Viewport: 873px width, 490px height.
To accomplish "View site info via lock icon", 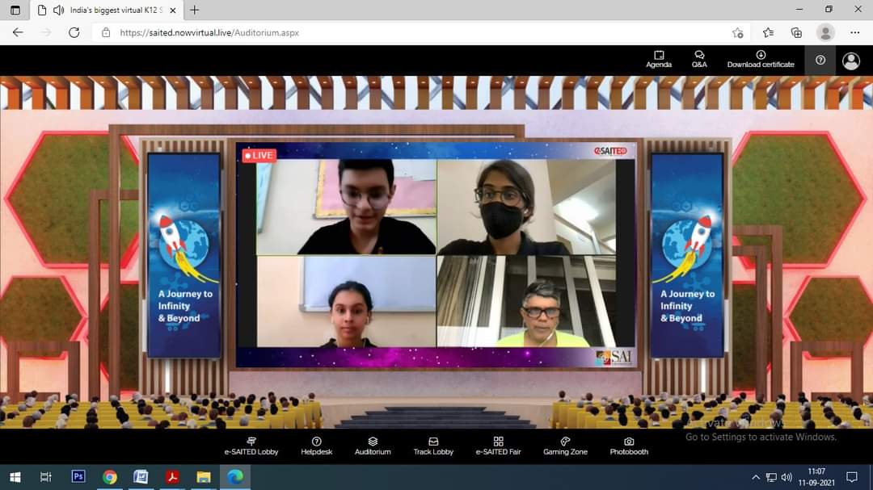I will coord(106,33).
